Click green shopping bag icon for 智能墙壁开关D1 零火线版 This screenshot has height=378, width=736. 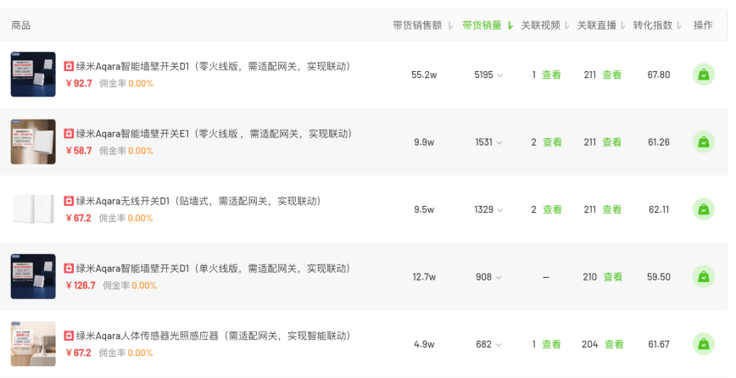[703, 75]
